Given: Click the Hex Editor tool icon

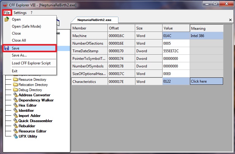Looking at the screenshot, I should (x=16, y=105).
